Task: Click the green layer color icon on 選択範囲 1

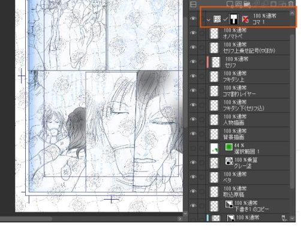Action: (x=229, y=147)
